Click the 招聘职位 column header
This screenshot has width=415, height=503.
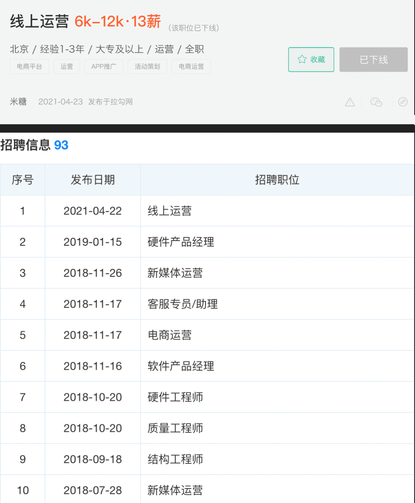277,180
